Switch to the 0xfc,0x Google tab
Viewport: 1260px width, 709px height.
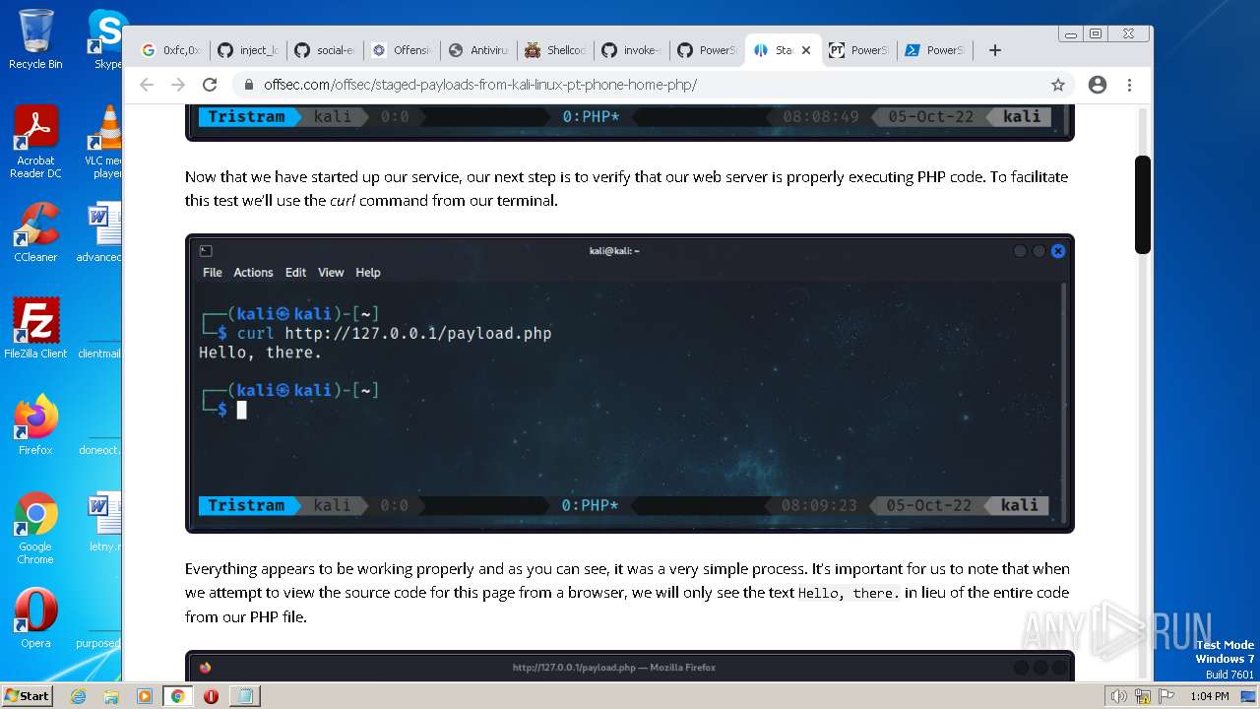pyautogui.click(x=170, y=50)
